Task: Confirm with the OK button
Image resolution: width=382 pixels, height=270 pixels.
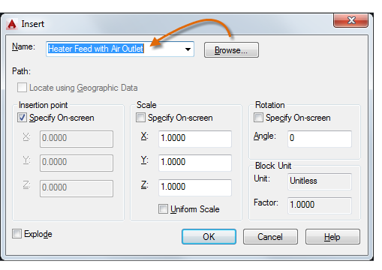Action: click(x=209, y=236)
